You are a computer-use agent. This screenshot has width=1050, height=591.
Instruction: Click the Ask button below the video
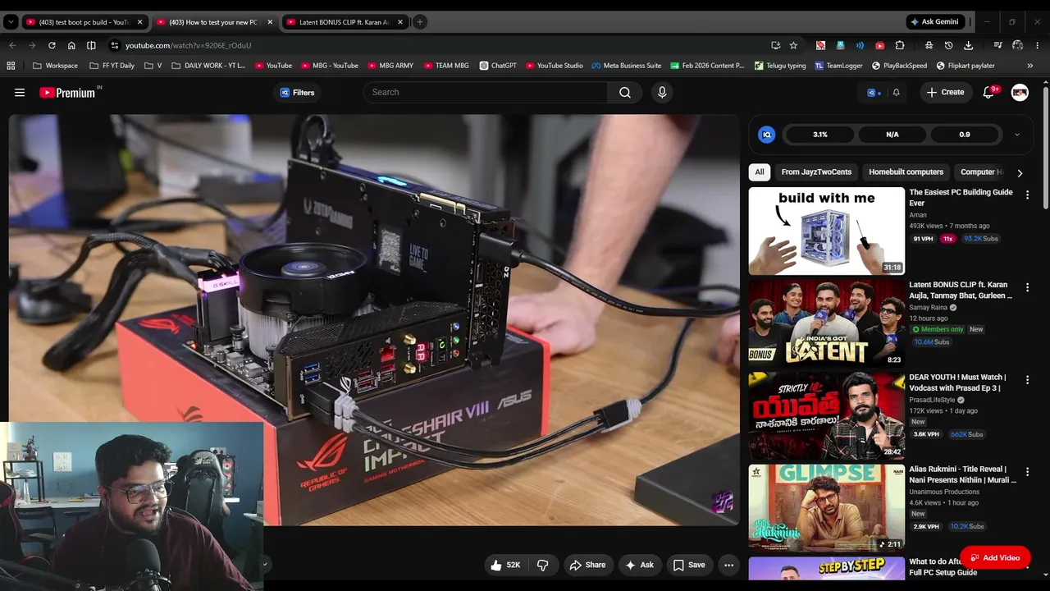[x=639, y=565]
